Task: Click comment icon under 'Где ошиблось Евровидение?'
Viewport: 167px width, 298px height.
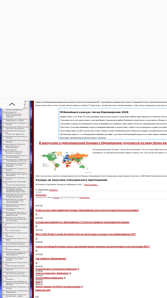Action: coord(37,263)
